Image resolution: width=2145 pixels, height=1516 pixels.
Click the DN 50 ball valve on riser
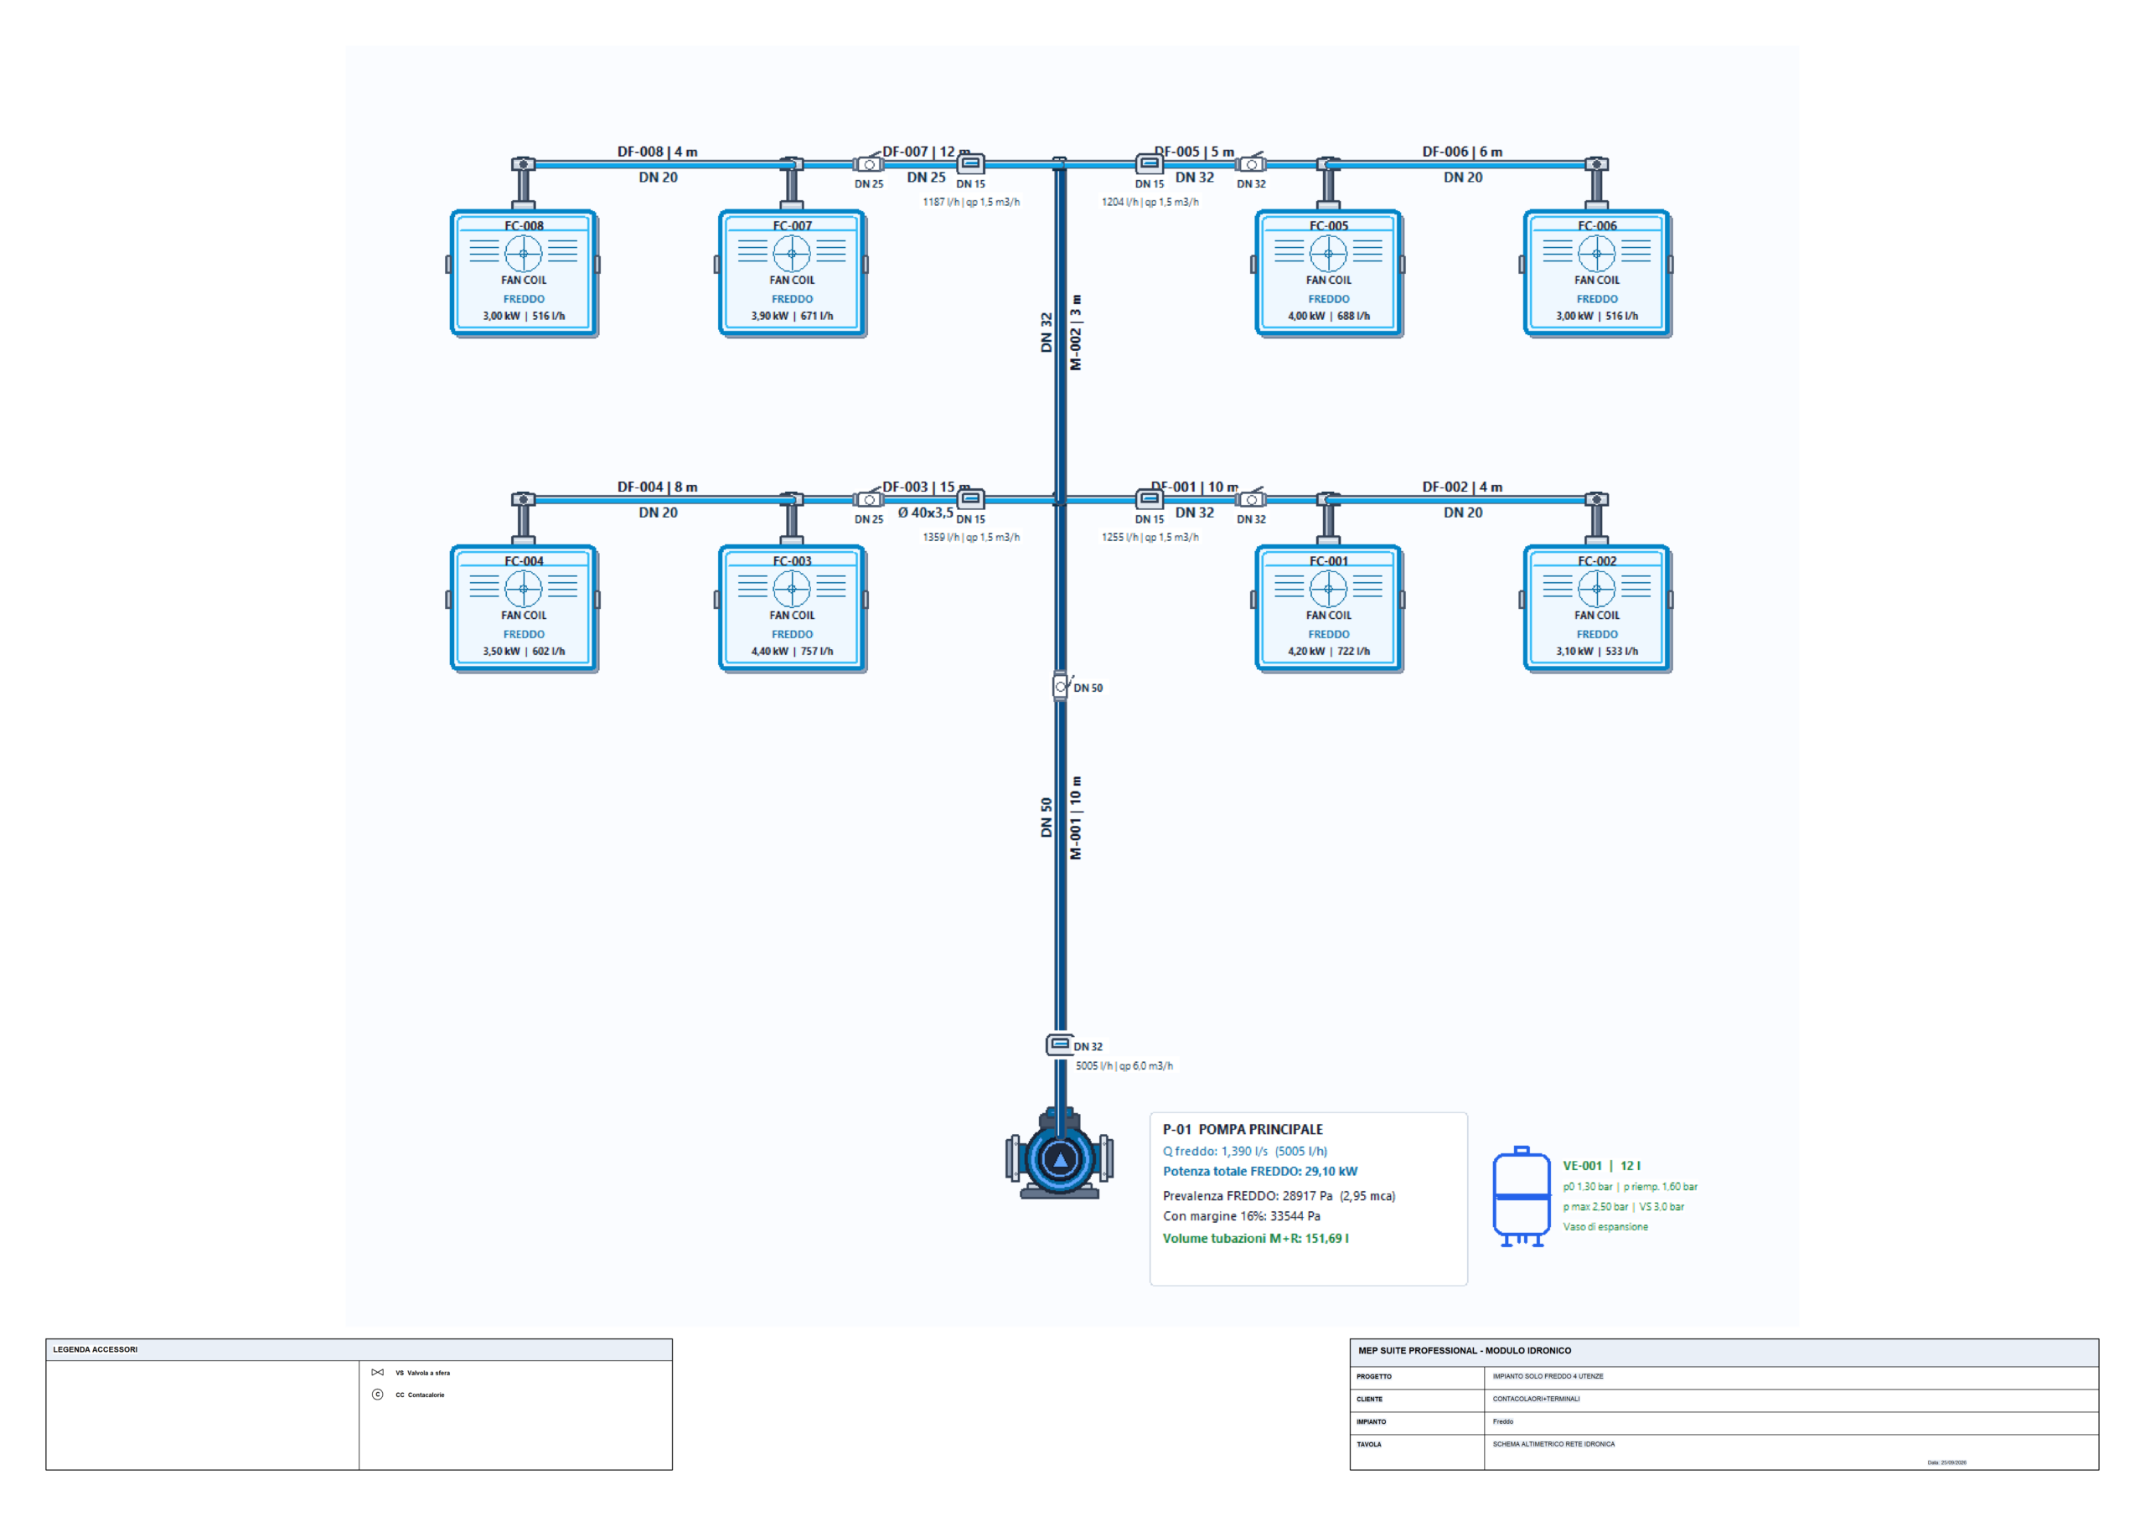coord(1062,686)
